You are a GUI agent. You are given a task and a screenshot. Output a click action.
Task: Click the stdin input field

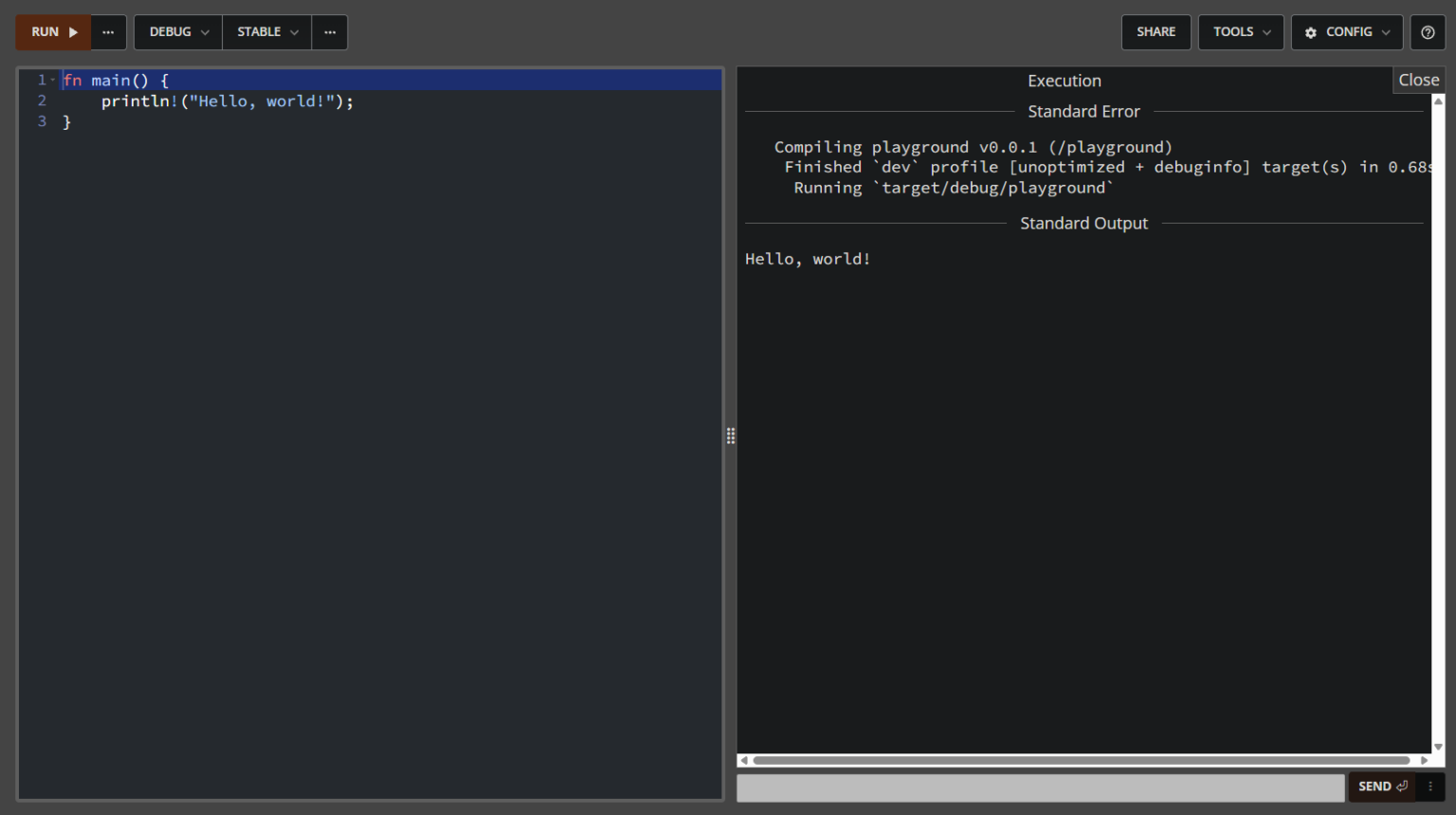tap(1040, 788)
